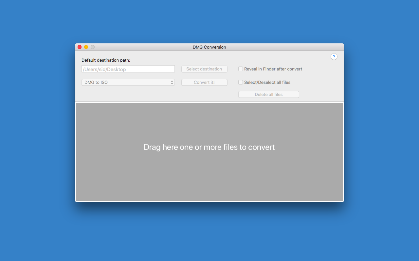Click the Default destination path label
This screenshot has height=261, width=419.
106,60
